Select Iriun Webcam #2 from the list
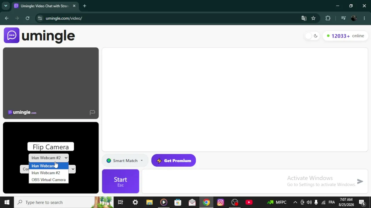 pyautogui.click(x=49, y=173)
